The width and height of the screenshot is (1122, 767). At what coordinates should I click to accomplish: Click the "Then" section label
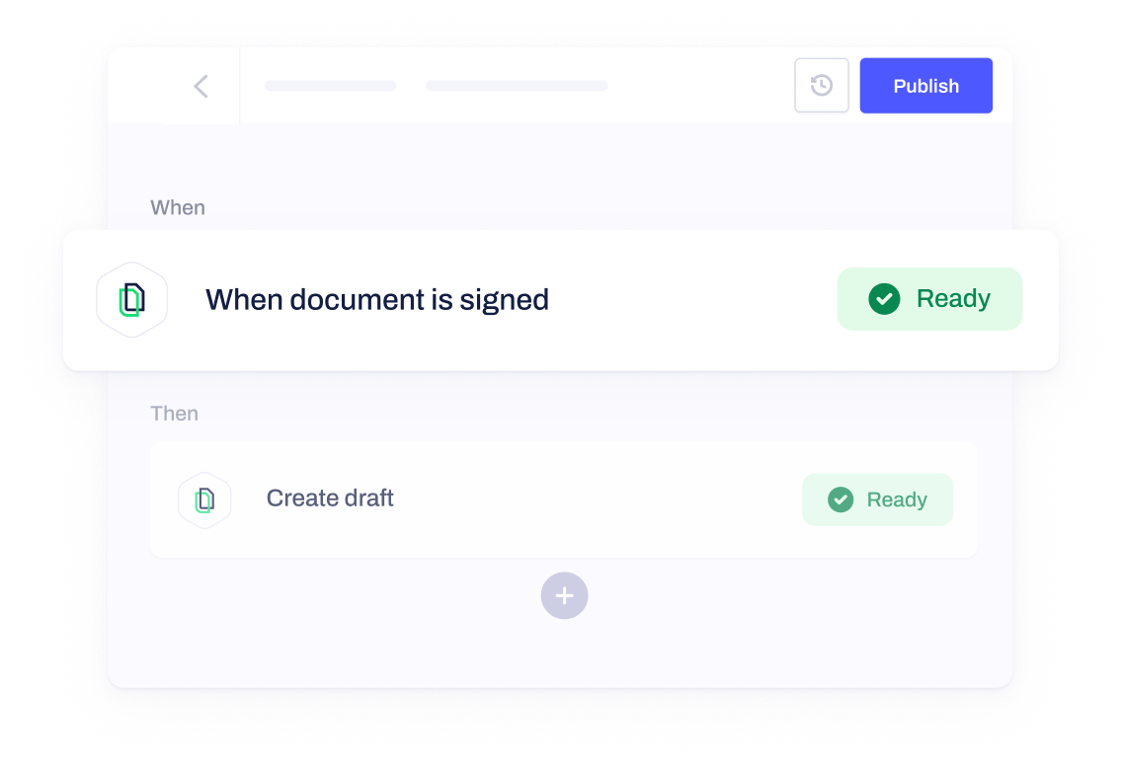pyautogui.click(x=174, y=414)
